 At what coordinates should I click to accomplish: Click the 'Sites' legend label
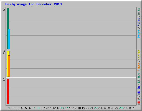[x=139, y=67]
